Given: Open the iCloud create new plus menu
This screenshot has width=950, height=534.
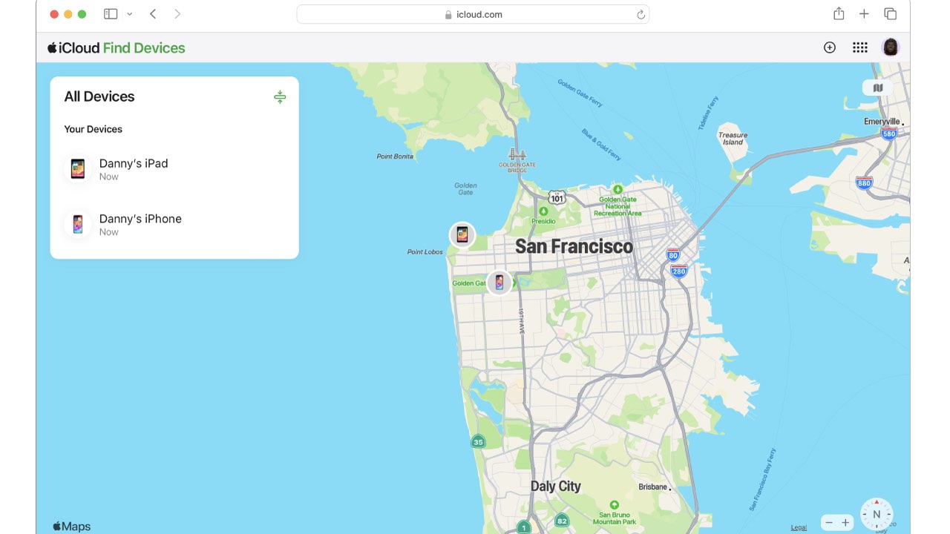Looking at the screenshot, I should (x=830, y=47).
